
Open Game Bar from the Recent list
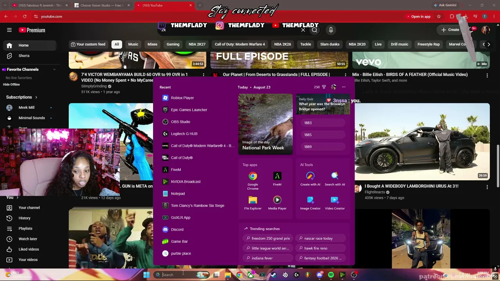[x=179, y=242]
